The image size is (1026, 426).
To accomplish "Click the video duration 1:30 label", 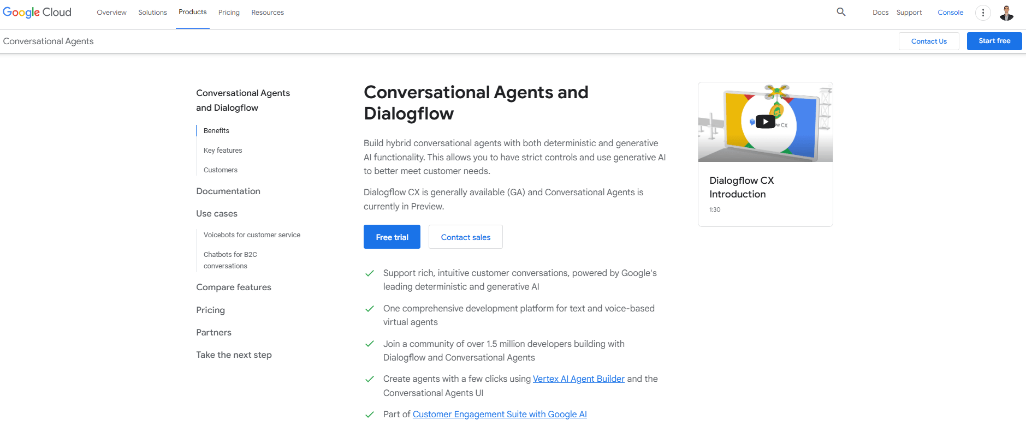I will tap(715, 209).
